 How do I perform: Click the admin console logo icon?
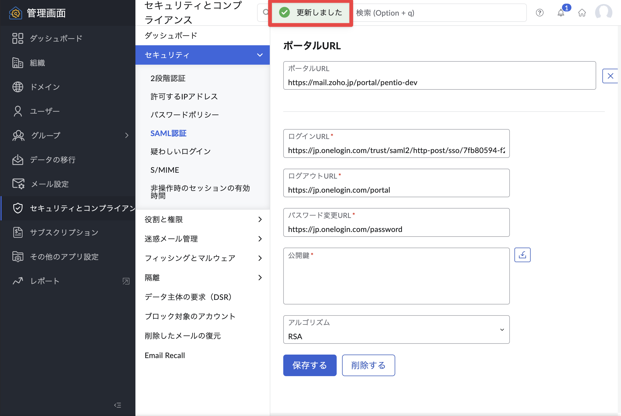[16, 13]
